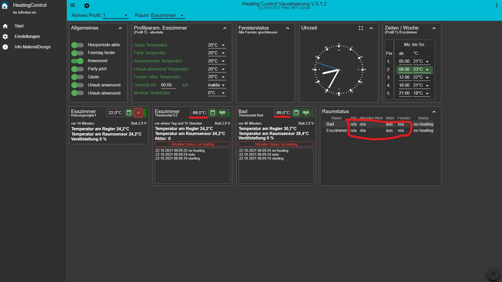Open the hamburger menu in the top bar
This screenshot has height=282, width=502.
(73, 5)
